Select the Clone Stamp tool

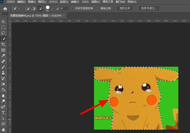[3, 73]
